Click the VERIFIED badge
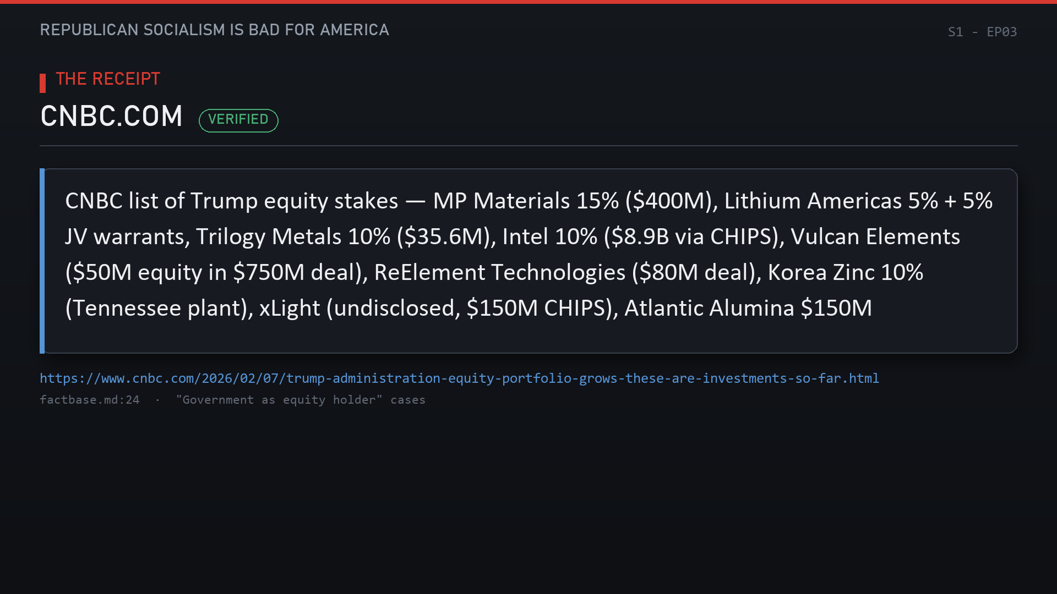Screen dimensions: 1057x594 [x=238, y=120]
